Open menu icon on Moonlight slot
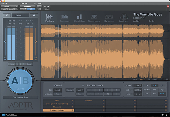Viewport: 170px width, 117px height. click(x=73, y=107)
